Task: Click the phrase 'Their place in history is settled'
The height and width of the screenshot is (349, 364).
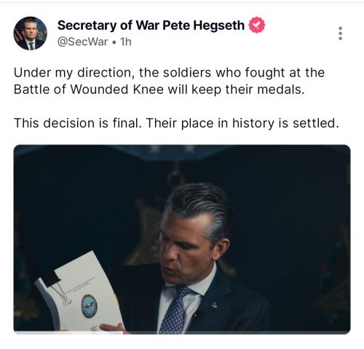Action: pyautogui.click(x=242, y=123)
